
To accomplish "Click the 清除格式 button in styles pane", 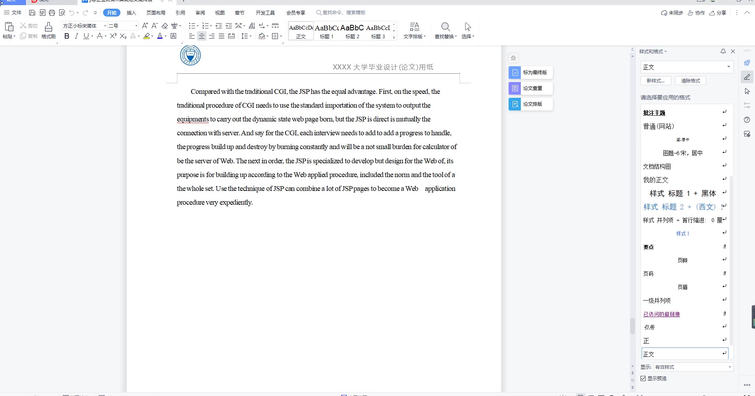I will click(x=691, y=80).
